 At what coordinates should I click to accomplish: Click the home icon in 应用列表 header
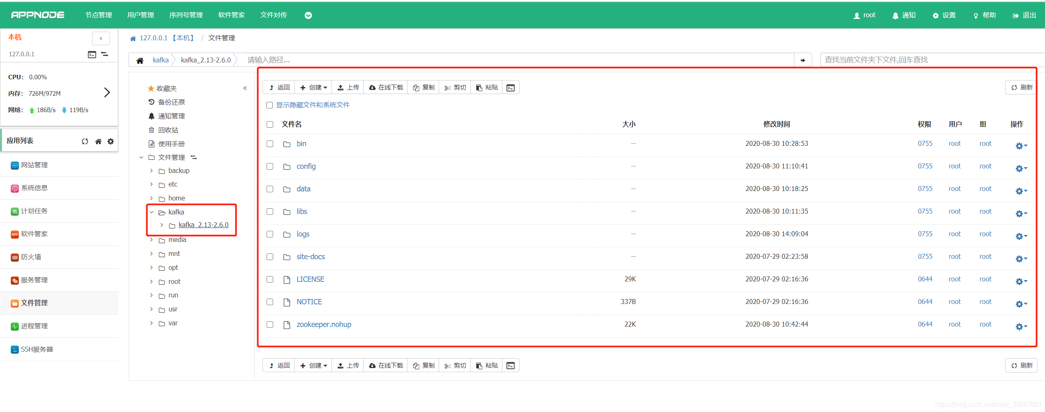98,141
